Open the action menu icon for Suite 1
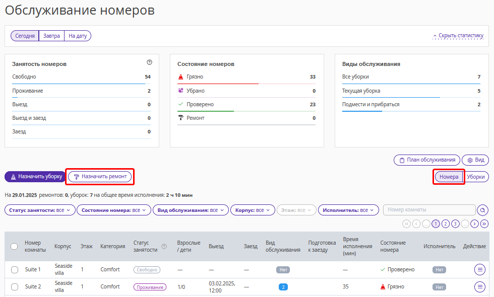The height and width of the screenshot is (297, 494). [x=479, y=269]
